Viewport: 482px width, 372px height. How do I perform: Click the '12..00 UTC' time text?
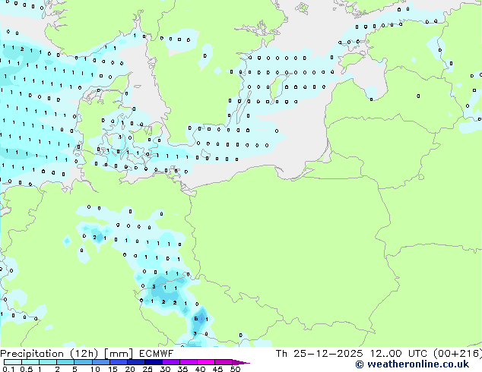click(x=400, y=354)
